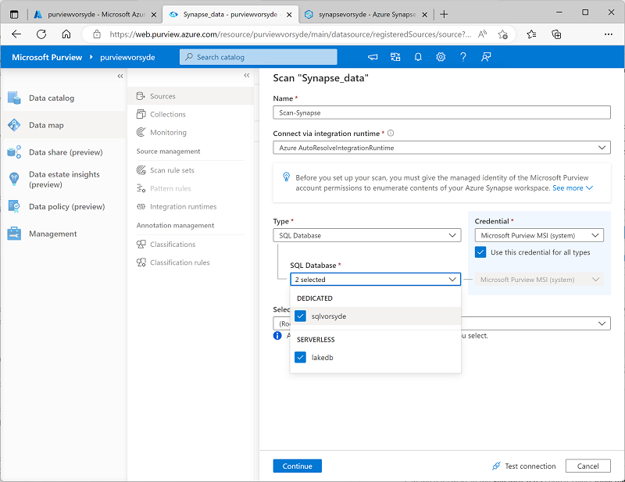Collapse the main left navigation pane
This screenshot has height=482, width=625.
[120, 76]
